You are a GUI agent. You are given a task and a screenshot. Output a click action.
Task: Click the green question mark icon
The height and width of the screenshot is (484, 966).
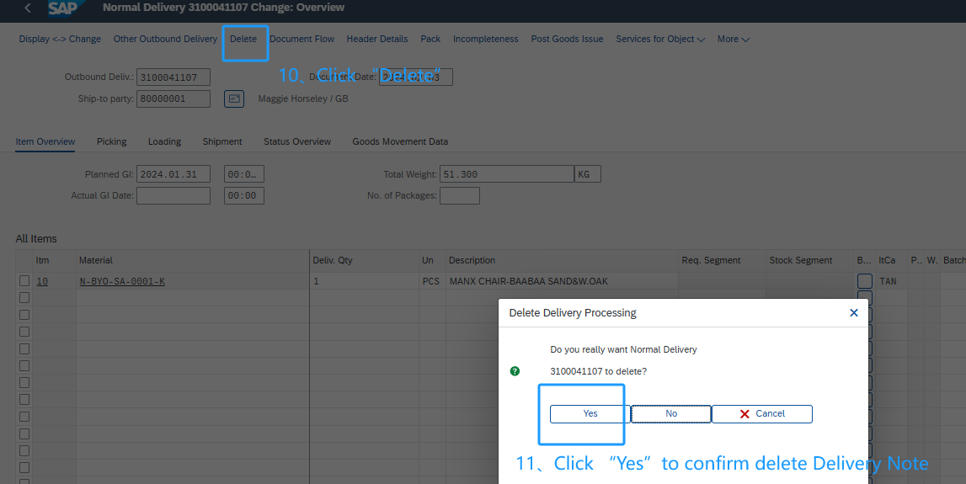click(515, 371)
